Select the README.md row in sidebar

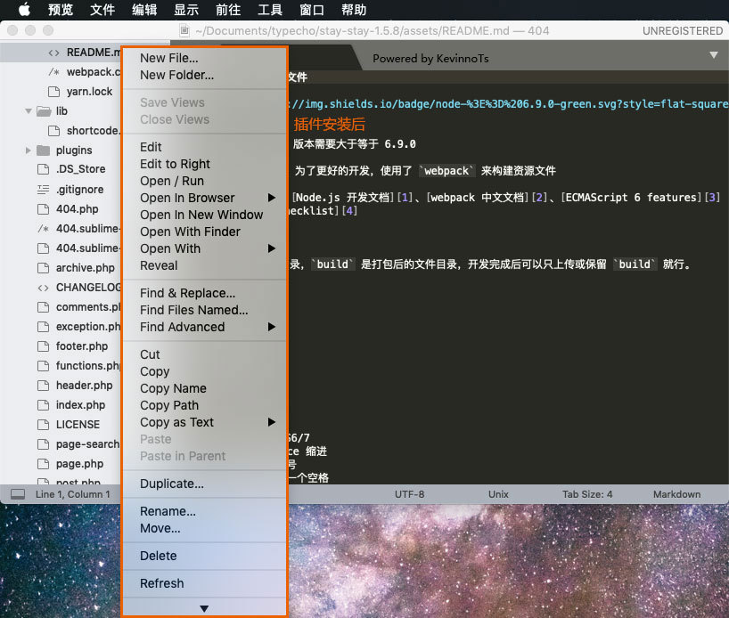61,53
